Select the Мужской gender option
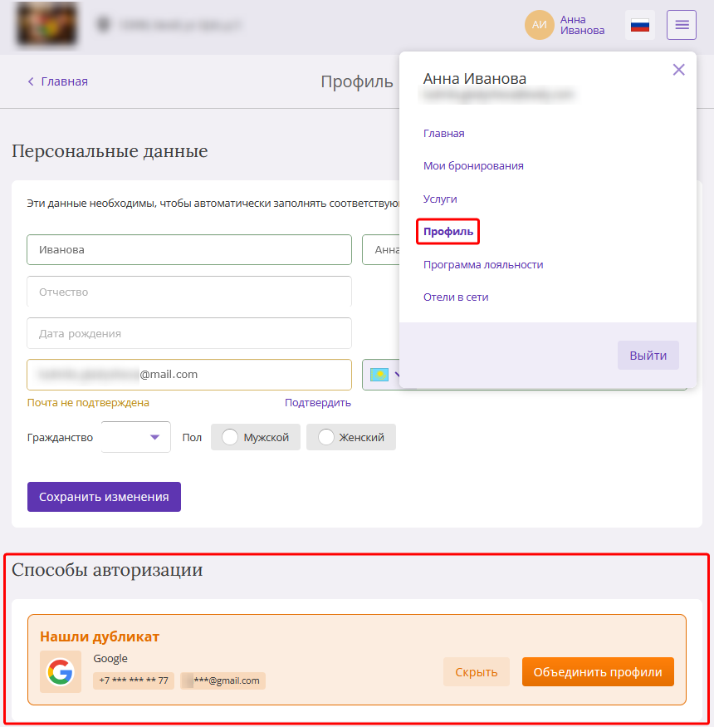Viewport: 714px width, 727px height. point(256,437)
